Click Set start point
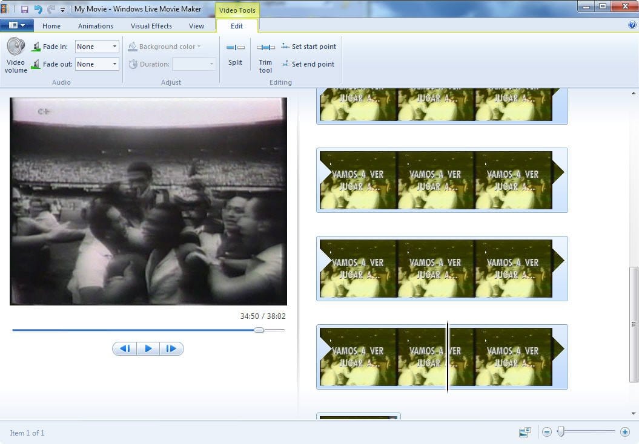The height and width of the screenshot is (444, 639). click(309, 47)
